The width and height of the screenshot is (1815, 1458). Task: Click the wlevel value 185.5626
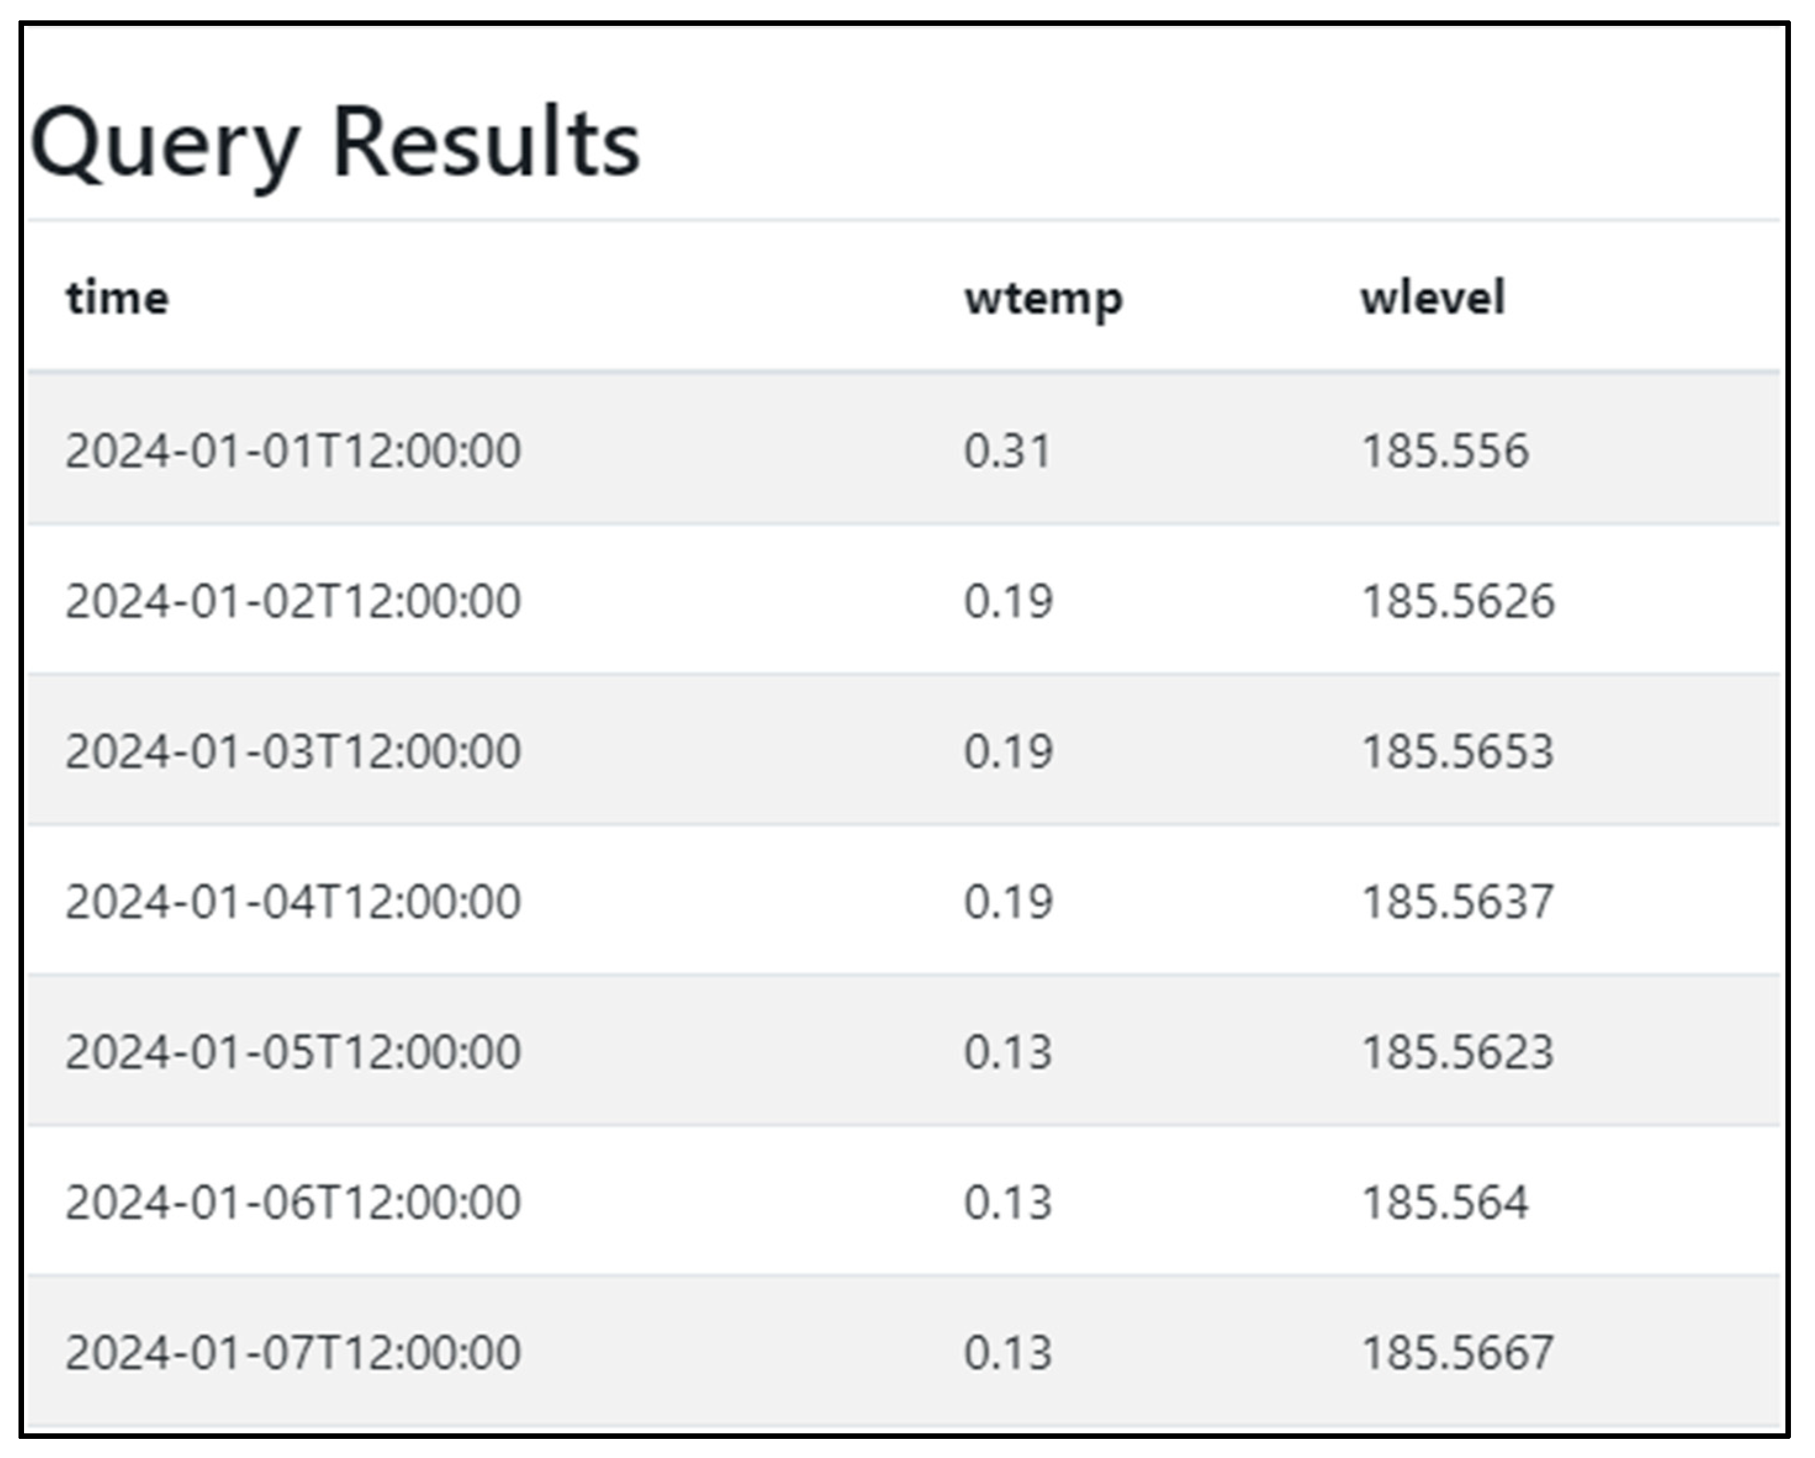tap(1458, 601)
